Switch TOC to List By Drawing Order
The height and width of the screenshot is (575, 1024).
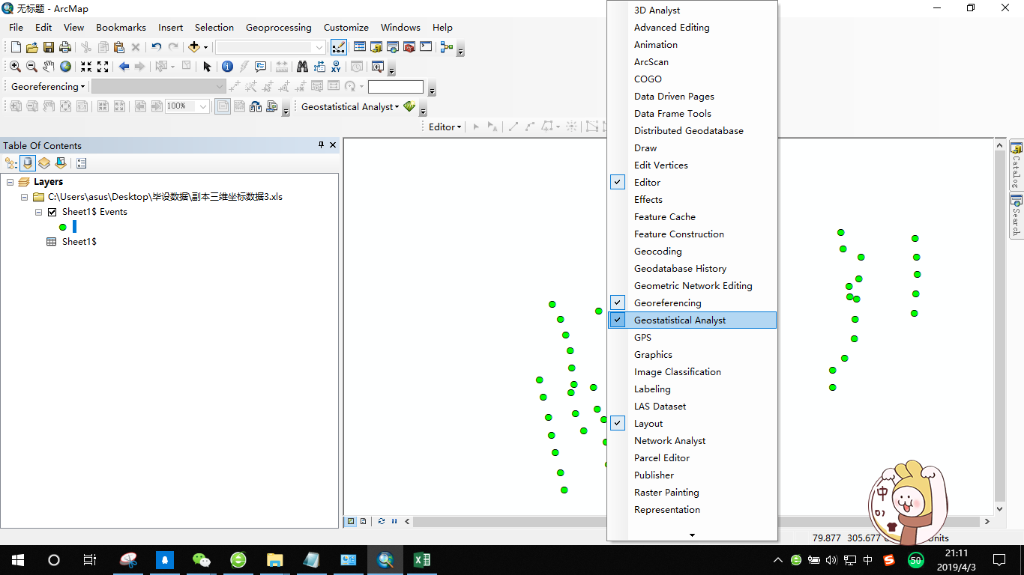(11, 163)
